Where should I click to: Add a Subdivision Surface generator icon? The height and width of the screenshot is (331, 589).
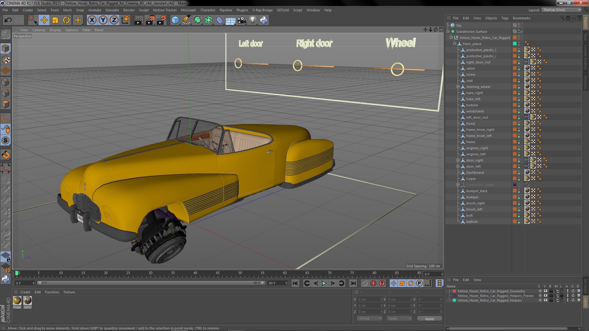point(198,20)
